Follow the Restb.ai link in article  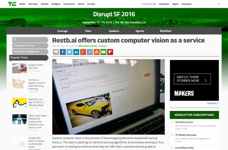pyautogui.click(x=57, y=142)
